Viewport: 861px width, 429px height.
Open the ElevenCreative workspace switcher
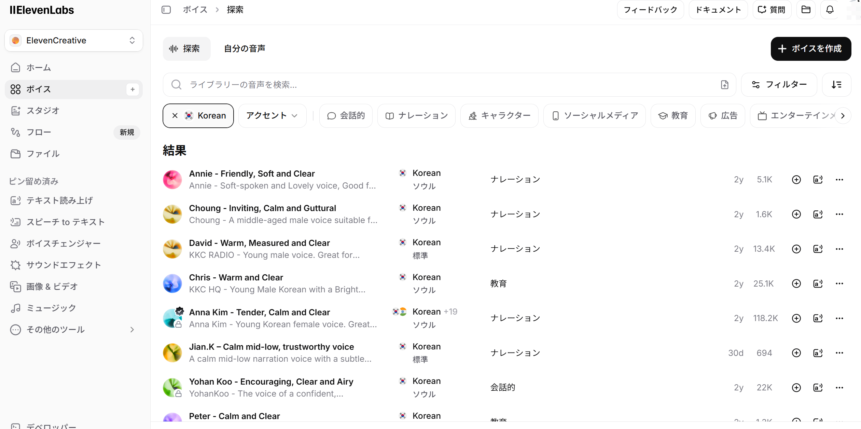click(73, 40)
